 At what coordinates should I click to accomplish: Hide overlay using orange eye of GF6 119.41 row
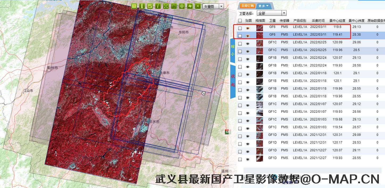click(x=248, y=36)
